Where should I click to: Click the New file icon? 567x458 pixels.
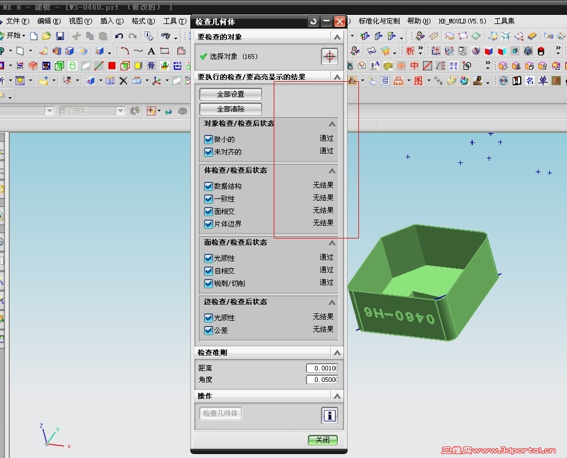click(x=34, y=36)
